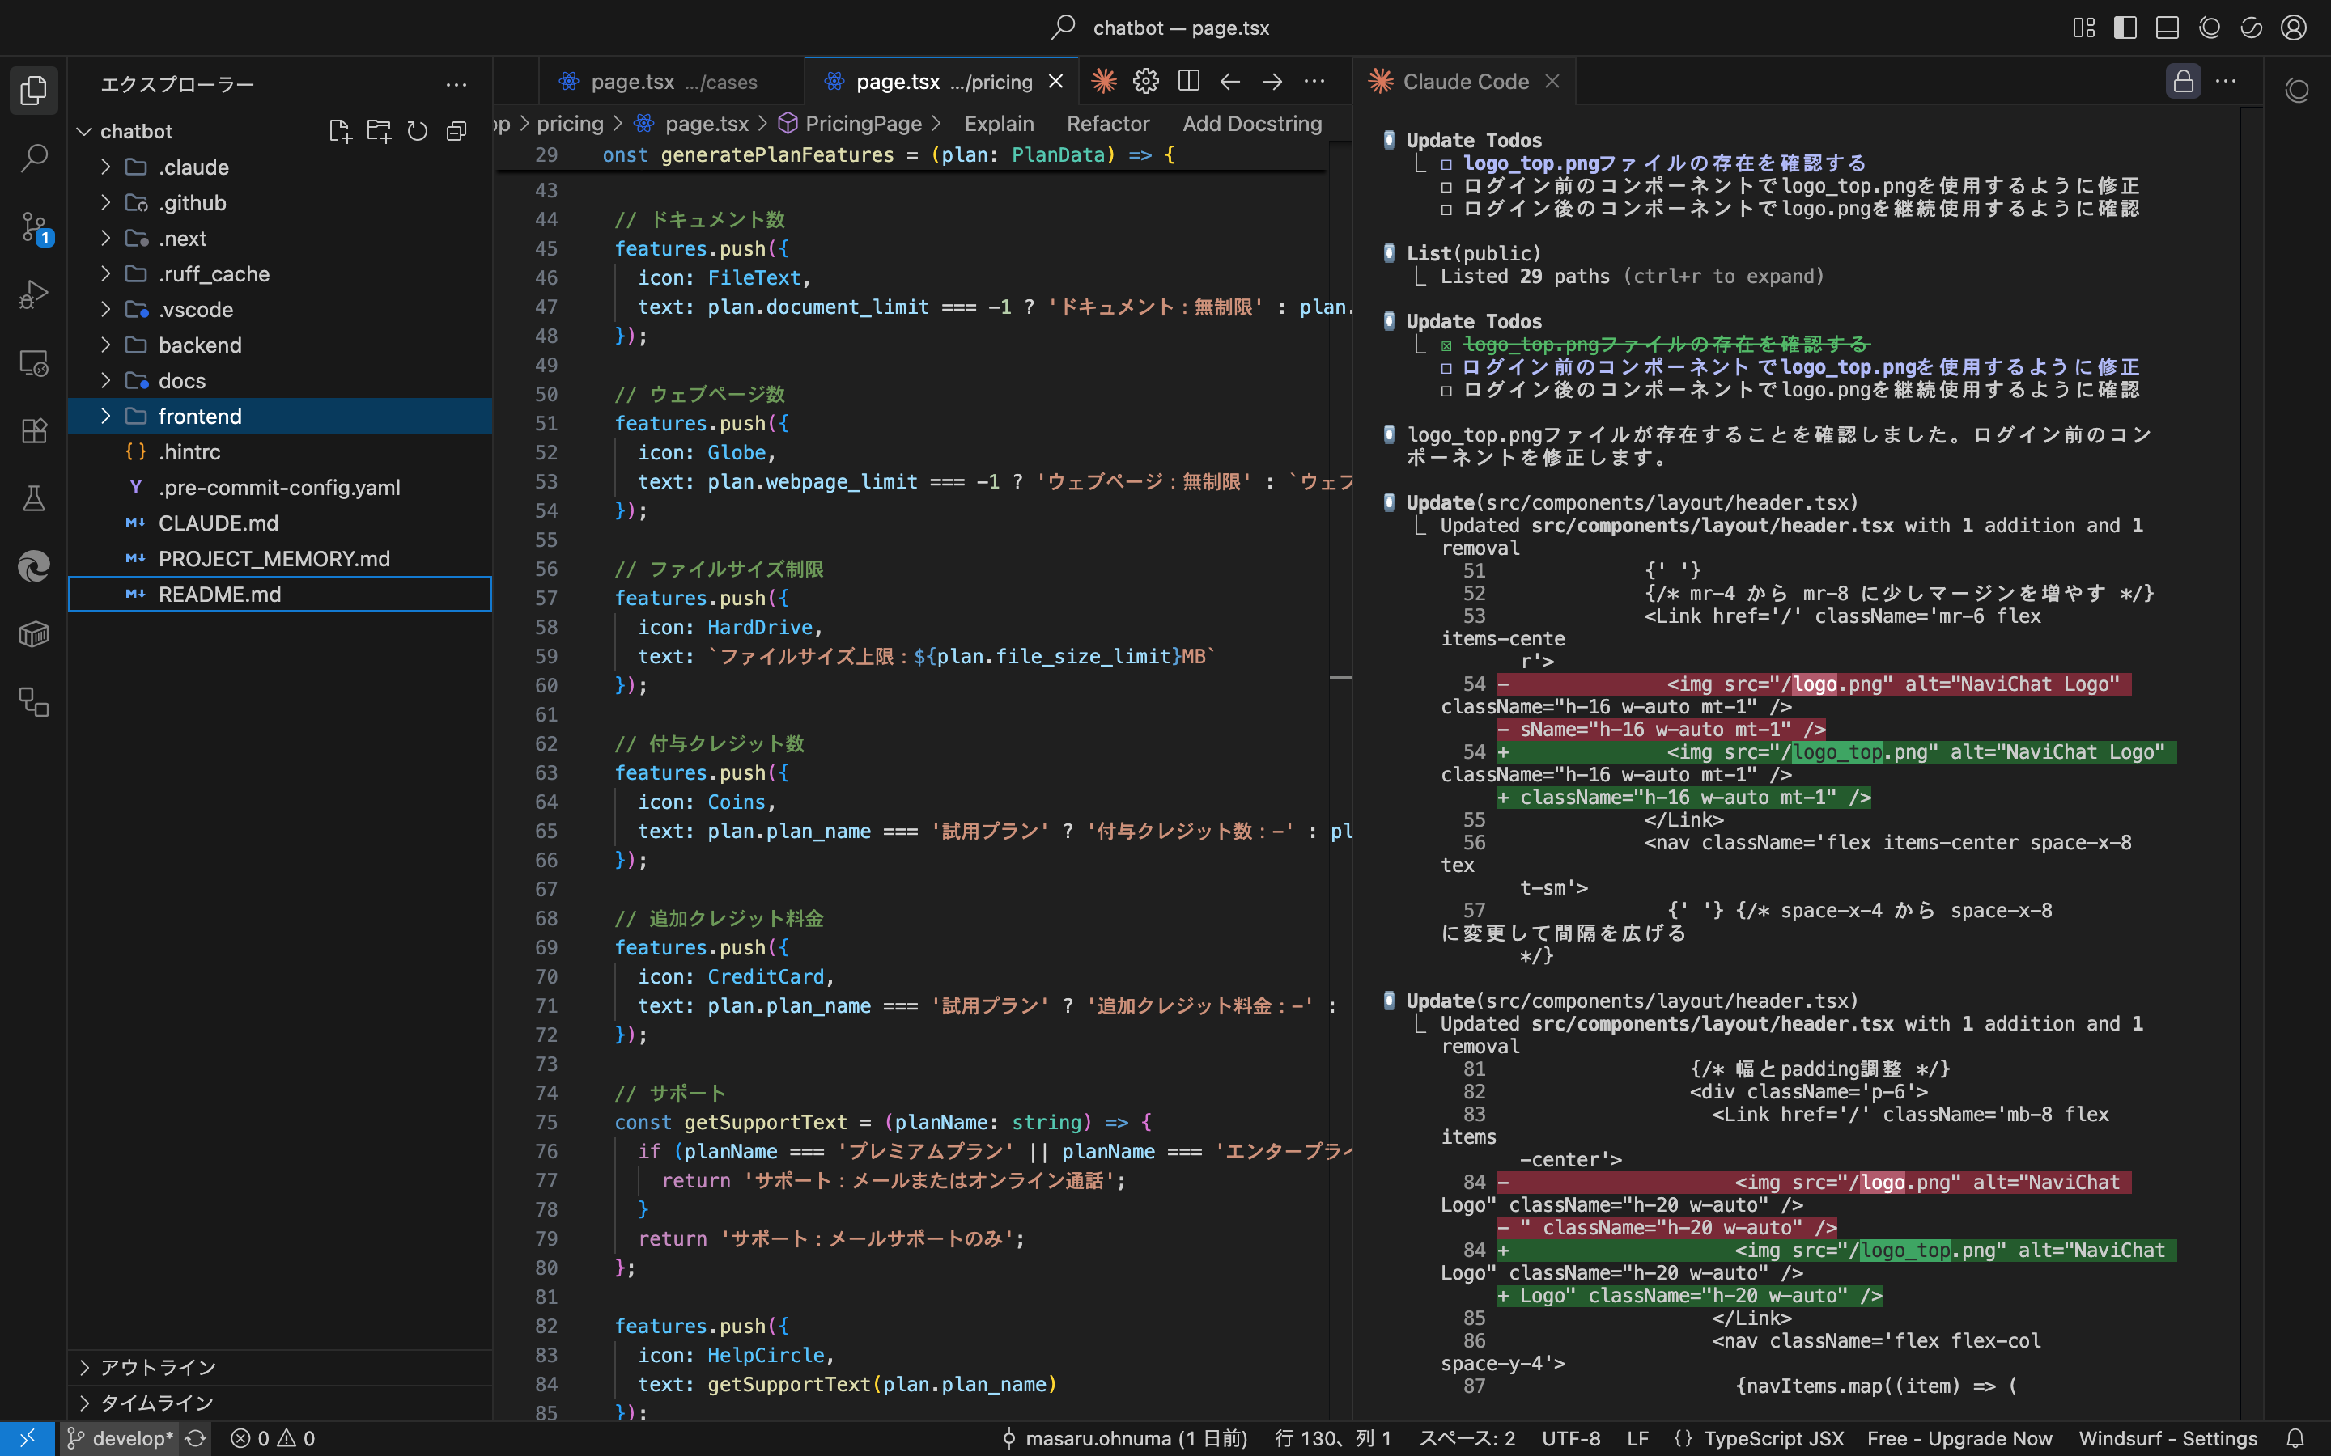Screen dimensions: 2331x1456
Task: Close the Claude Code tab
Action: (x=1552, y=82)
